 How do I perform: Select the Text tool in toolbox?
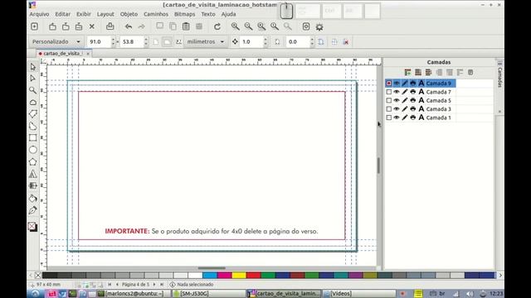pos(33,174)
